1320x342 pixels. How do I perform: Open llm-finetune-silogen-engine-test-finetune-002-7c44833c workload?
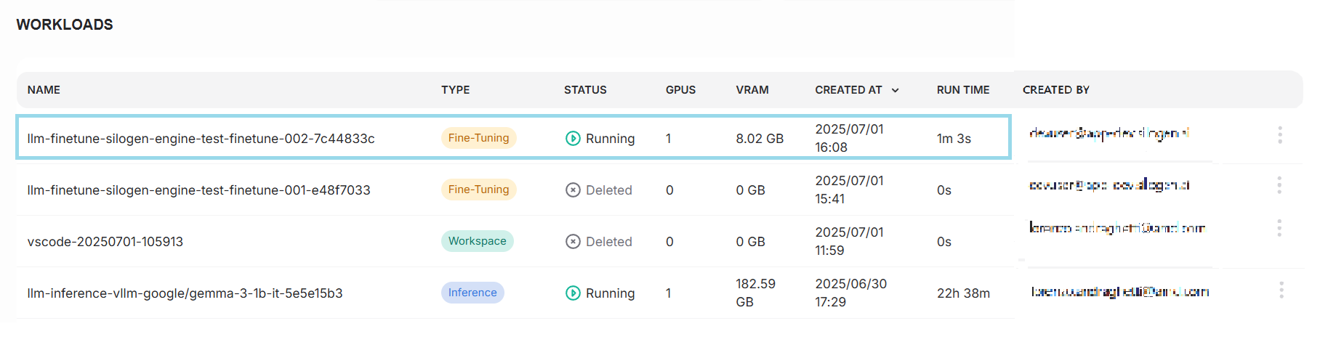click(x=201, y=139)
